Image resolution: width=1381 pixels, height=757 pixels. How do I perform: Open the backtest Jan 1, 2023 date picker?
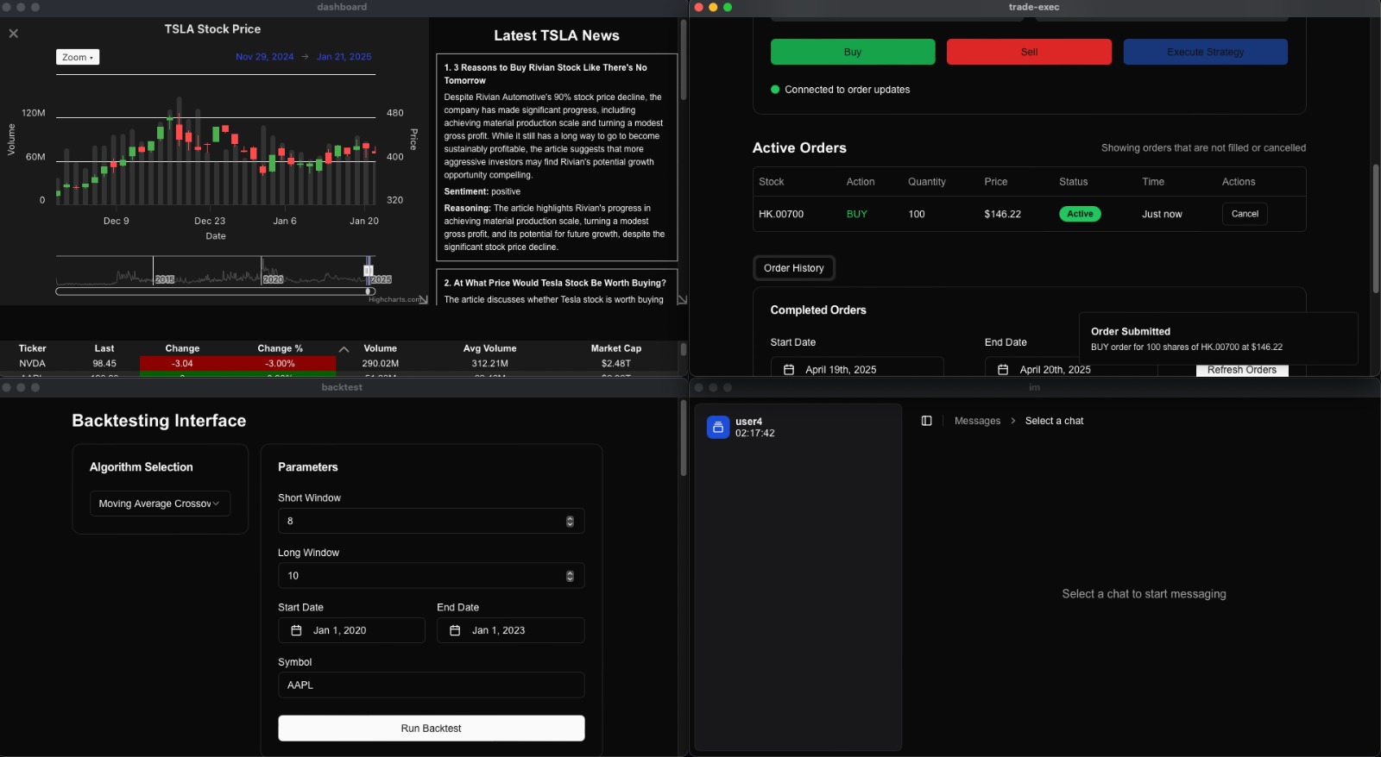tap(511, 630)
